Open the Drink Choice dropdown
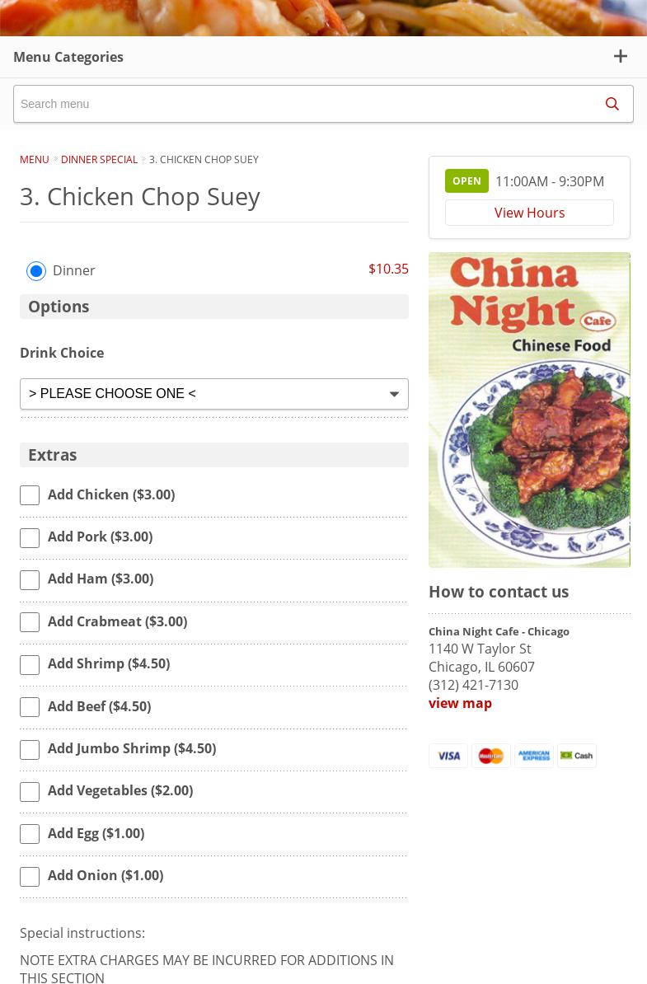 [x=214, y=394]
